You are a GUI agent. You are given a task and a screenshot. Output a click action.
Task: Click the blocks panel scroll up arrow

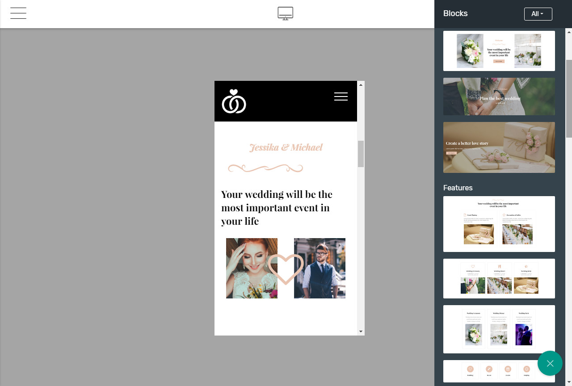point(569,32)
